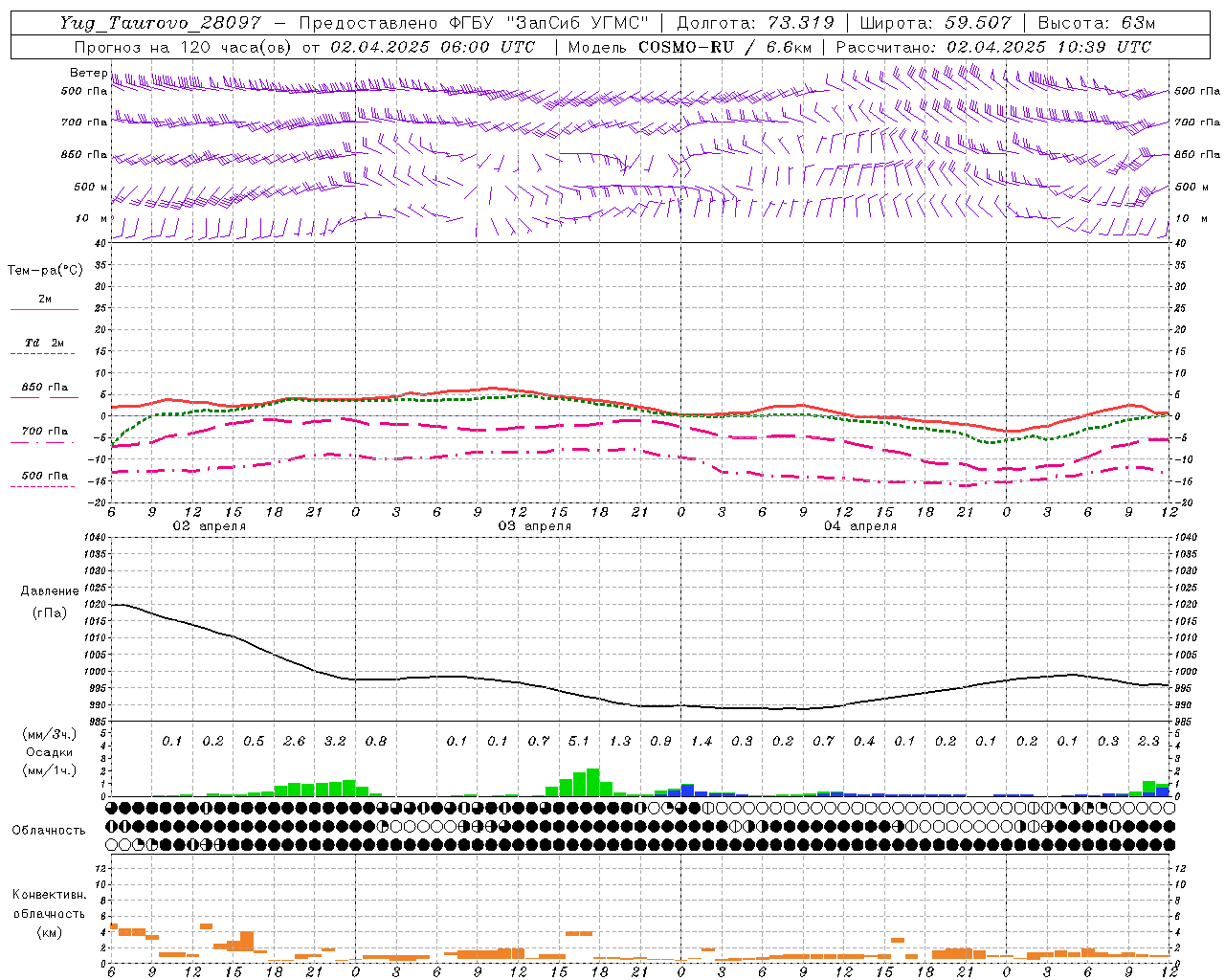This screenshot has width=1225, height=980.
Task: Click the 3-hour precipitation value 2.3
Action: click(1148, 741)
